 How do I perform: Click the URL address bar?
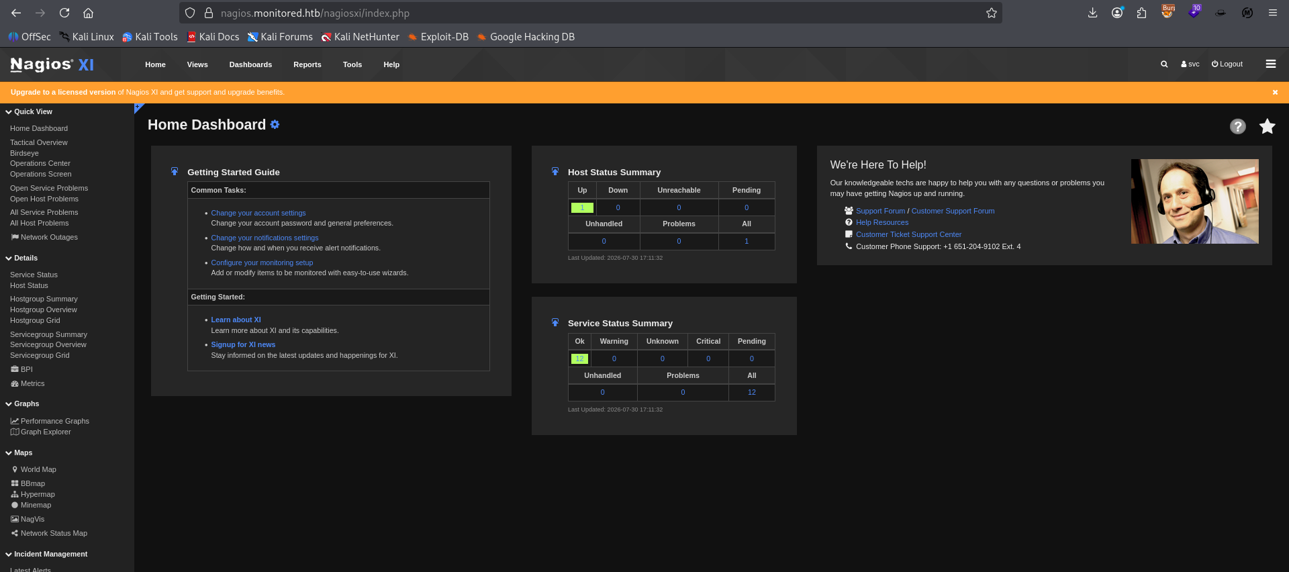click(x=591, y=13)
